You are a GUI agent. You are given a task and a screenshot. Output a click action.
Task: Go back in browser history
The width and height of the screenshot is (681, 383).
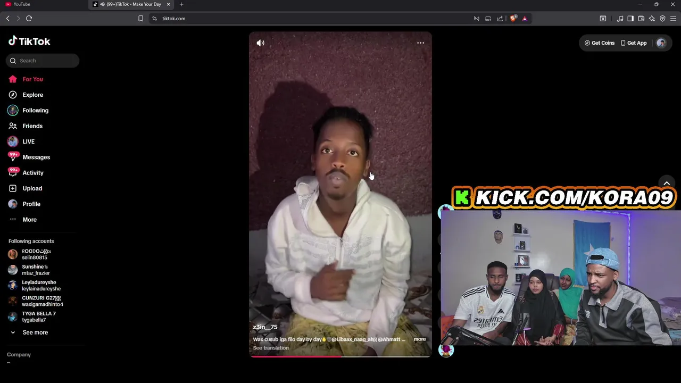click(7, 19)
